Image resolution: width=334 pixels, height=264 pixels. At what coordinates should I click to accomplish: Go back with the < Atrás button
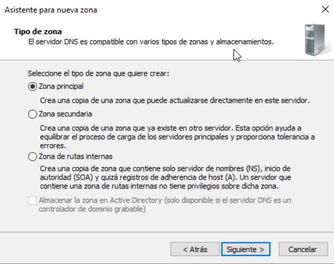click(195, 249)
